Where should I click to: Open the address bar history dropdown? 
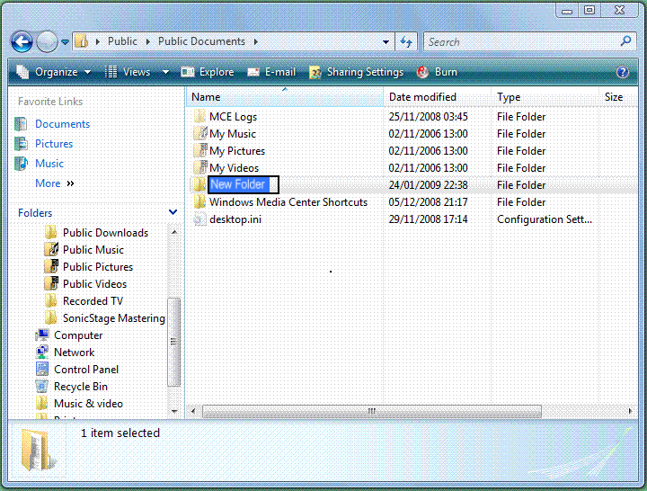386,41
